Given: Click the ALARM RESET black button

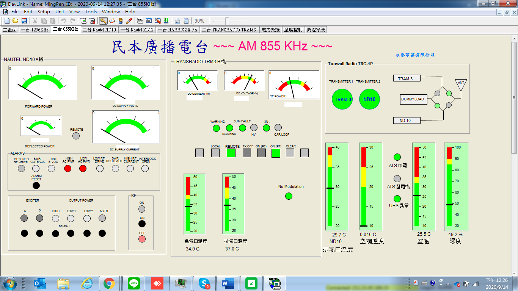Looking at the screenshot, I should (36, 186).
